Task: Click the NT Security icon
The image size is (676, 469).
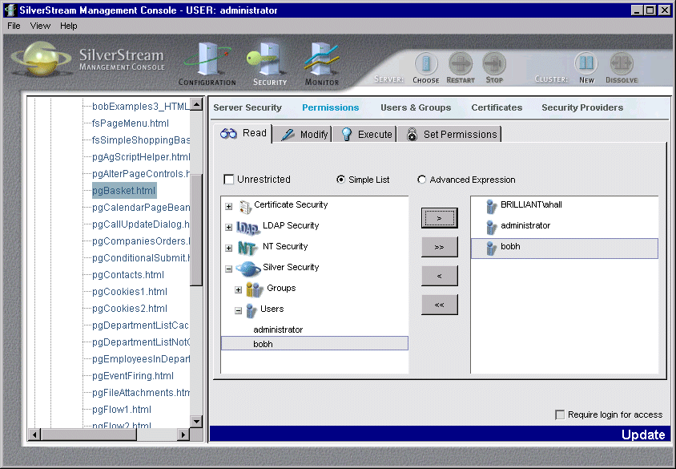Action: click(x=247, y=248)
